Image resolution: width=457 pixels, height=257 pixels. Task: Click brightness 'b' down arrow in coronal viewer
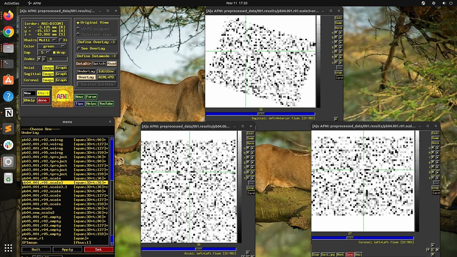click(433, 153)
